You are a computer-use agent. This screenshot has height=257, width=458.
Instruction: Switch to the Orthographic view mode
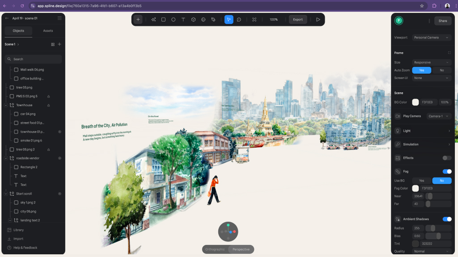click(215, 249)
